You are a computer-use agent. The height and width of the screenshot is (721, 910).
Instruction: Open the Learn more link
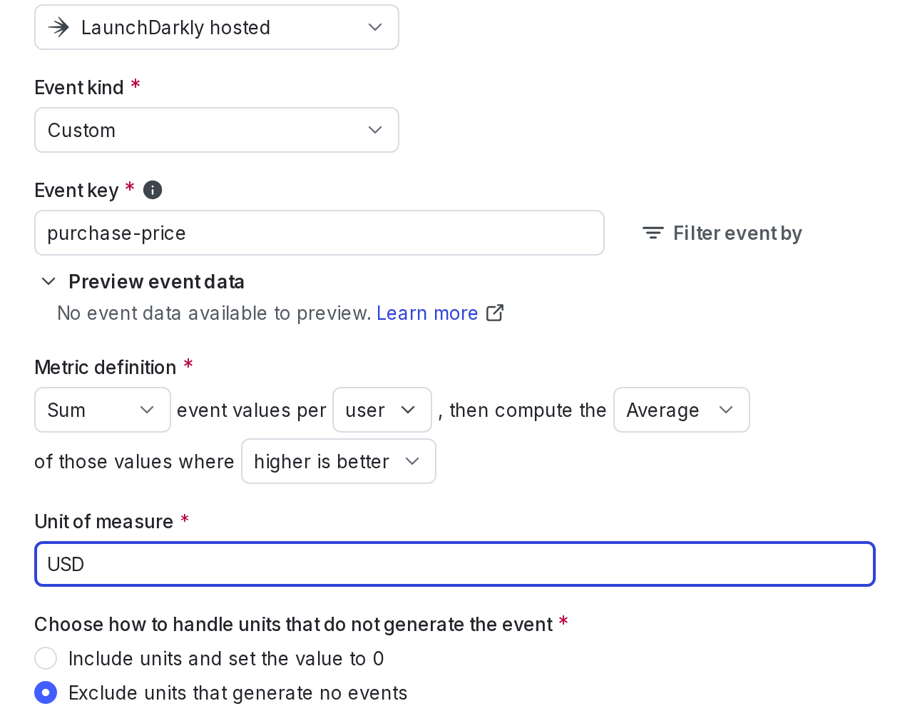(427, 313)
